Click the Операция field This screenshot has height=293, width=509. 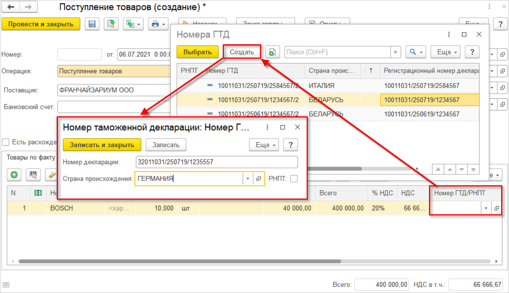click(114, 71)
